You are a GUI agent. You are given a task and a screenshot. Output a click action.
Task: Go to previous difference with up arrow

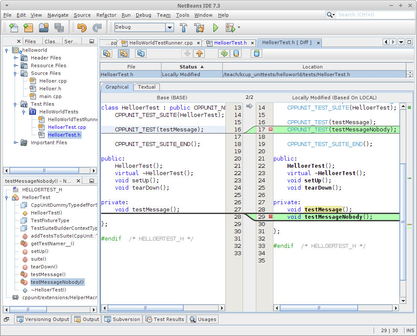click(x=199, y=54)
